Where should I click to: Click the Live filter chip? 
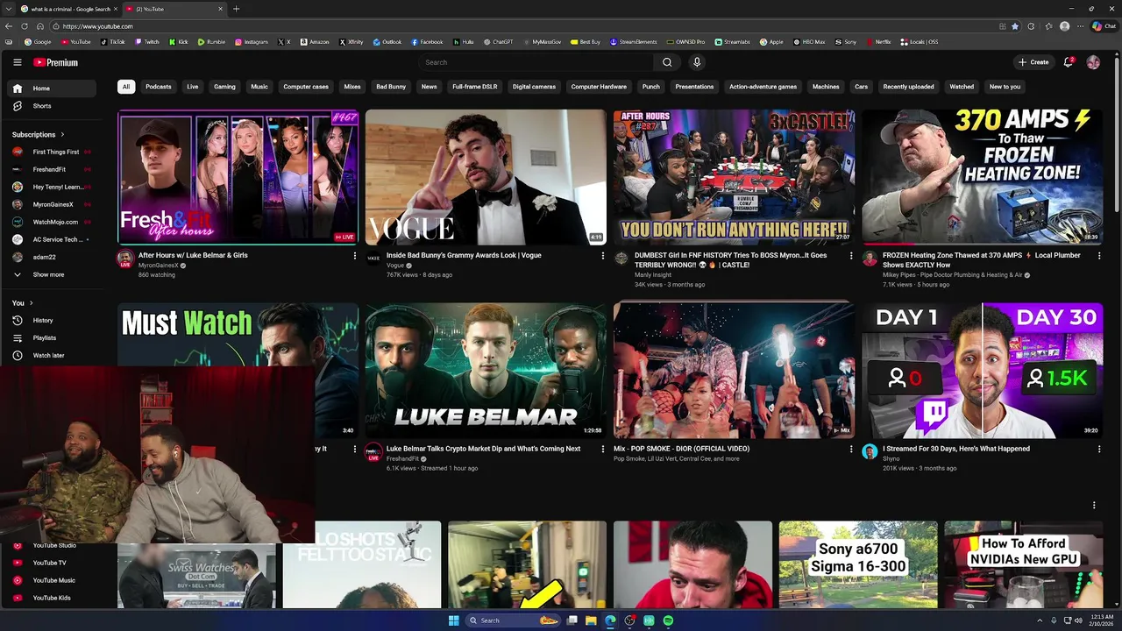(x=193, y=87)
